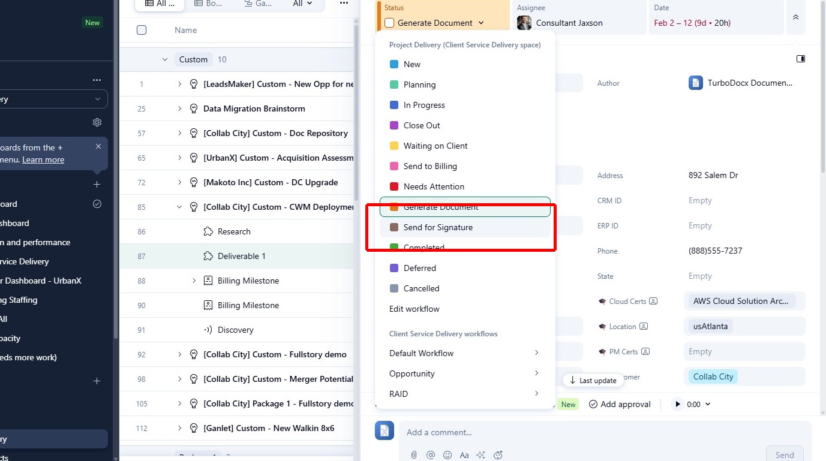This screenshot has width=826, height=461.
Task: Start the time tracker play button
Action: (x=678, y=404)
